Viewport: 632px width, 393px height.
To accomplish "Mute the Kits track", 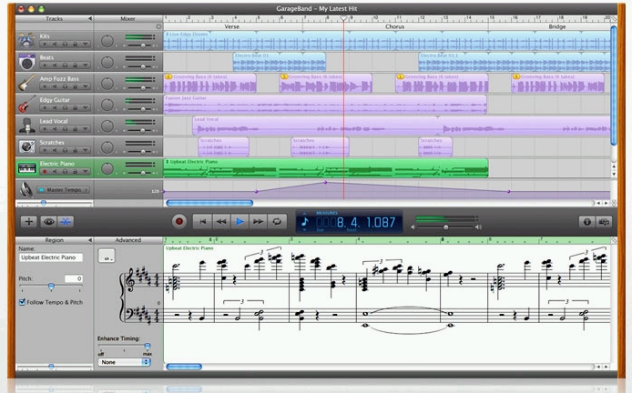I will point(55,44).
